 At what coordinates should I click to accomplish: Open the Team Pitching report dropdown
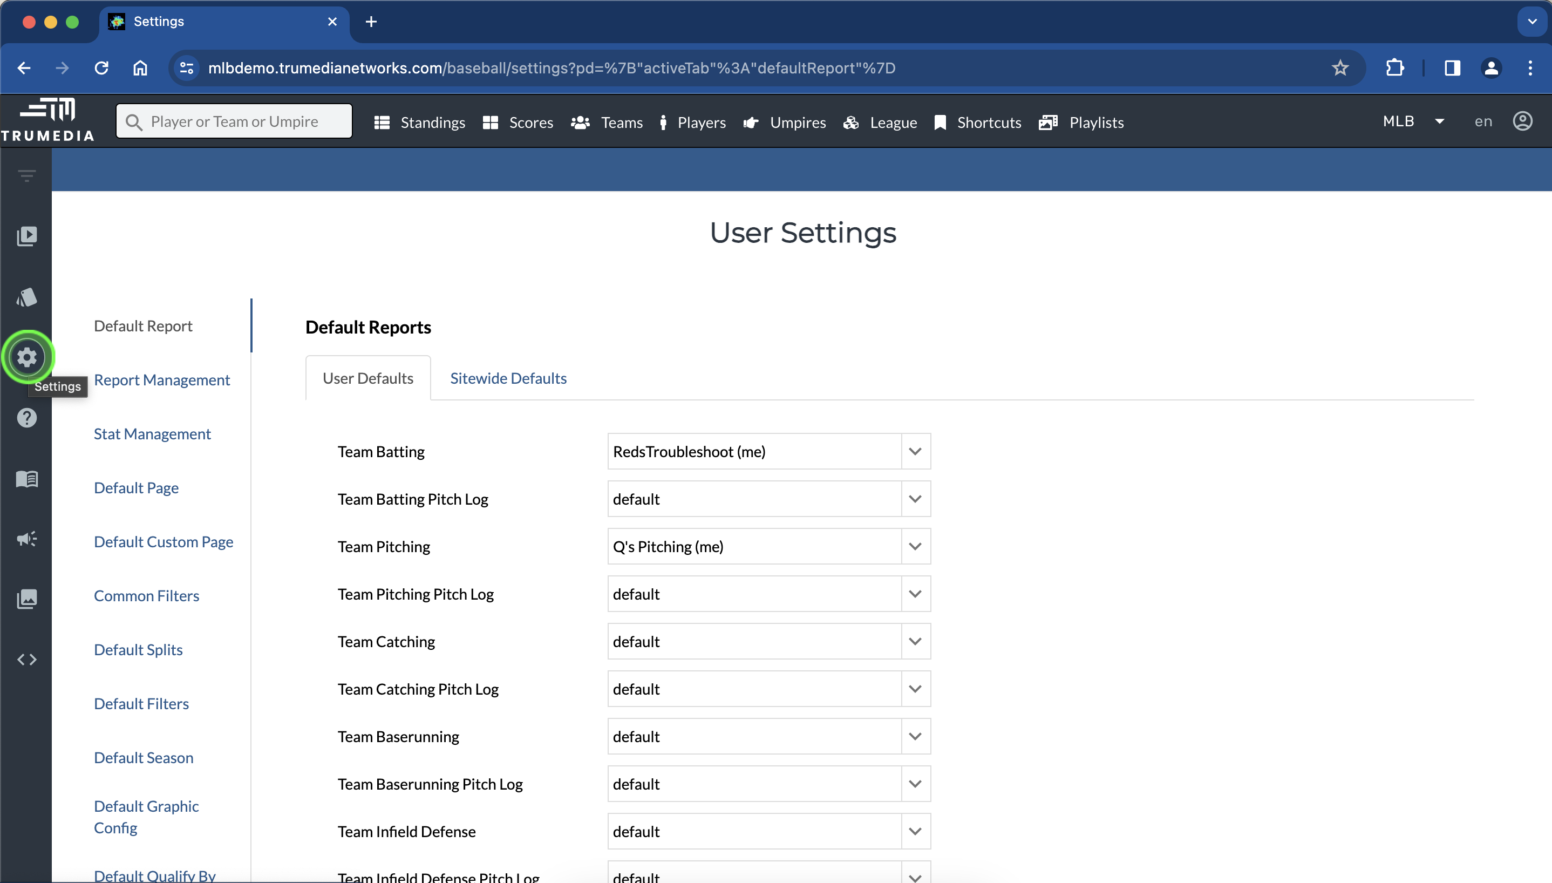tap(915, 546)
